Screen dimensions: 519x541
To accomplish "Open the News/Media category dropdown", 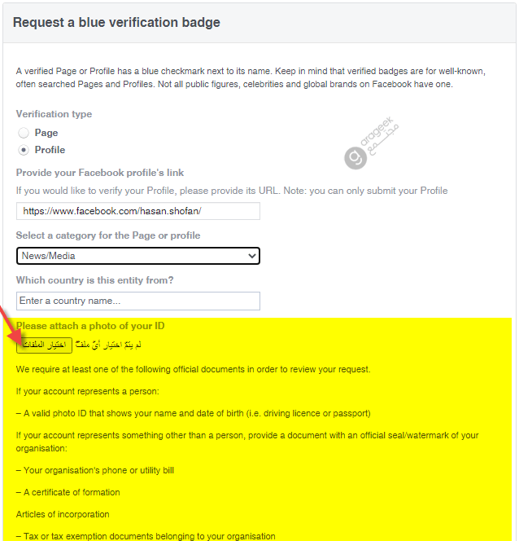I will tap(138, 256).
